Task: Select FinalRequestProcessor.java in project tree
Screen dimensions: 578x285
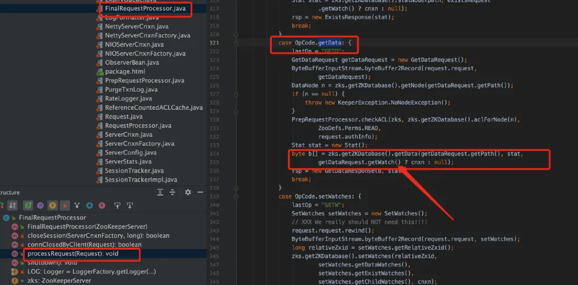Action: 145,8
